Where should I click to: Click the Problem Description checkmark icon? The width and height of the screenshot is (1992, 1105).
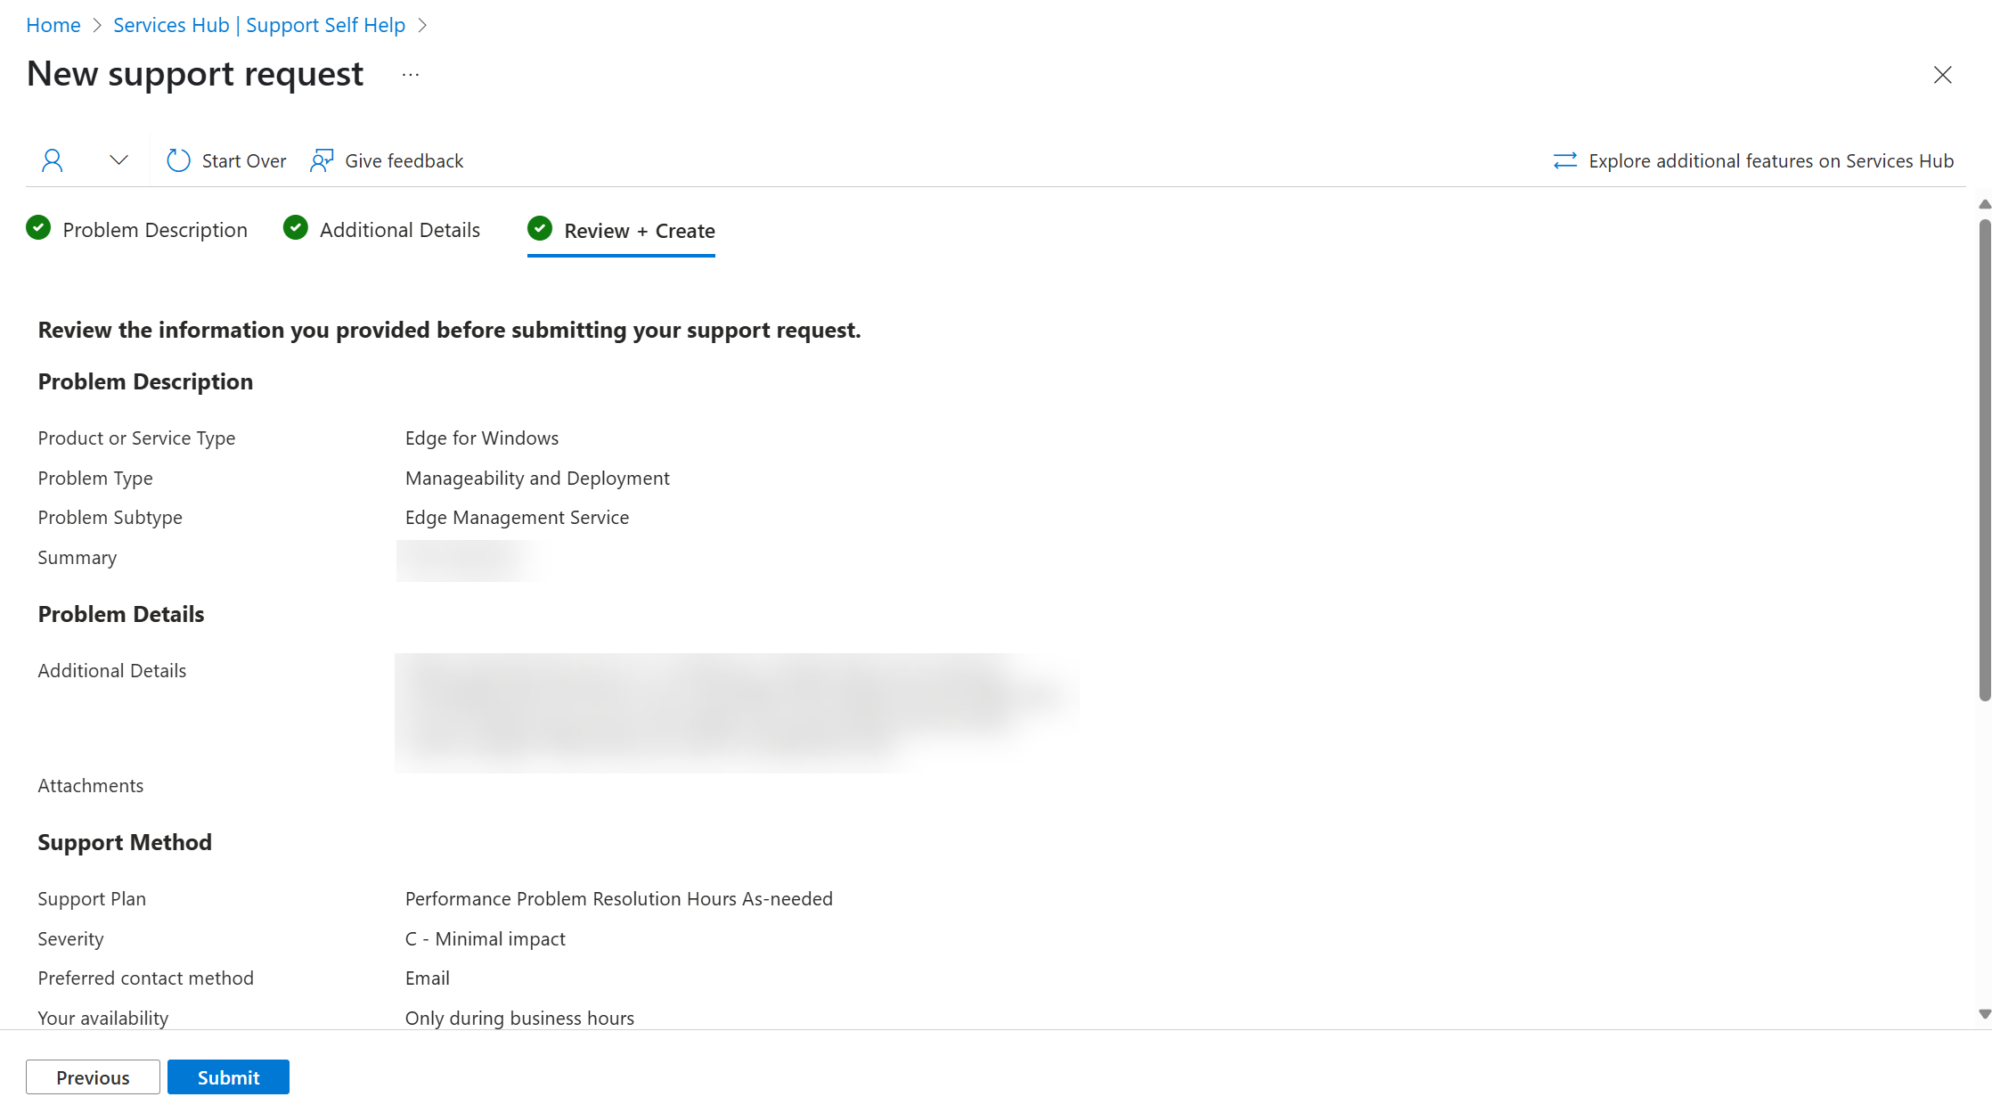pos(39,229)
